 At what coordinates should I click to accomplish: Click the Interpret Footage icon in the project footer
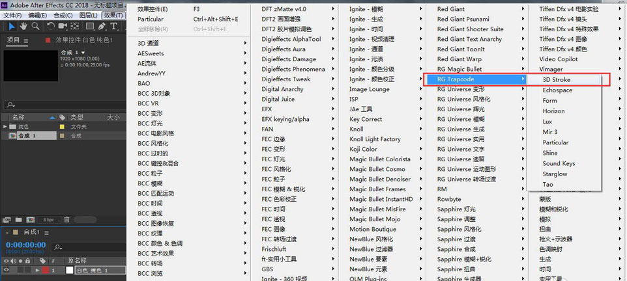point(6,220)
